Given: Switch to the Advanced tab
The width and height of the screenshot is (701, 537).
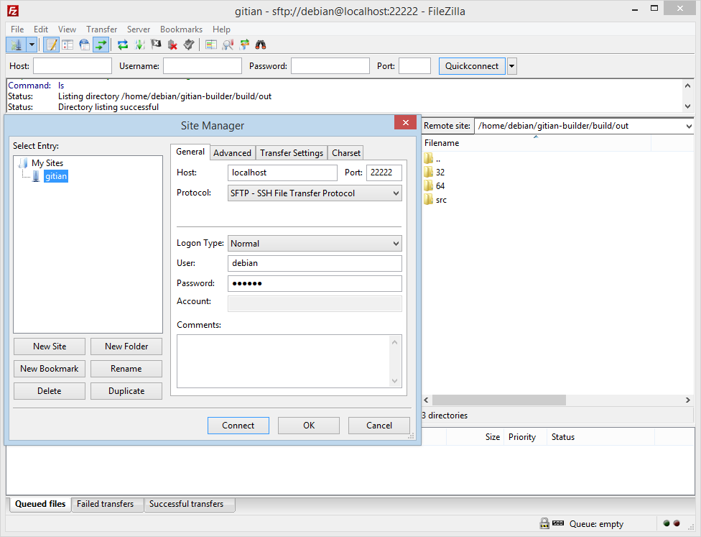Looking at the screenshot, I should pos(233,152).
